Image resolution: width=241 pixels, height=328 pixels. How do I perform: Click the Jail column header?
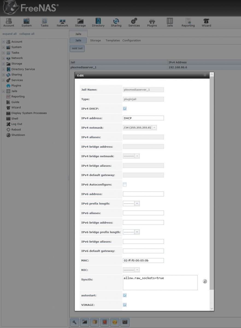(x=119, y=62)
